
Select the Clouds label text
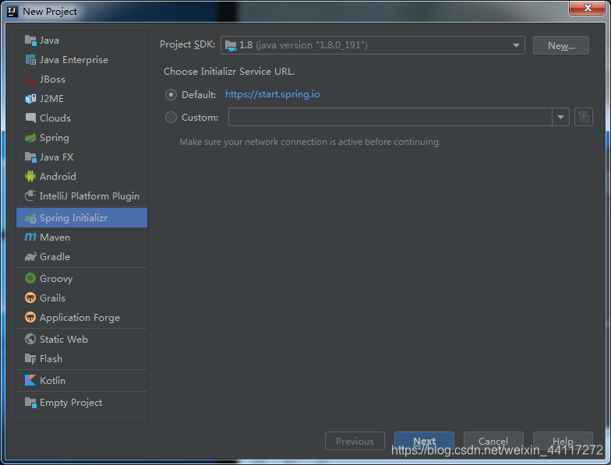pos(55,118)
